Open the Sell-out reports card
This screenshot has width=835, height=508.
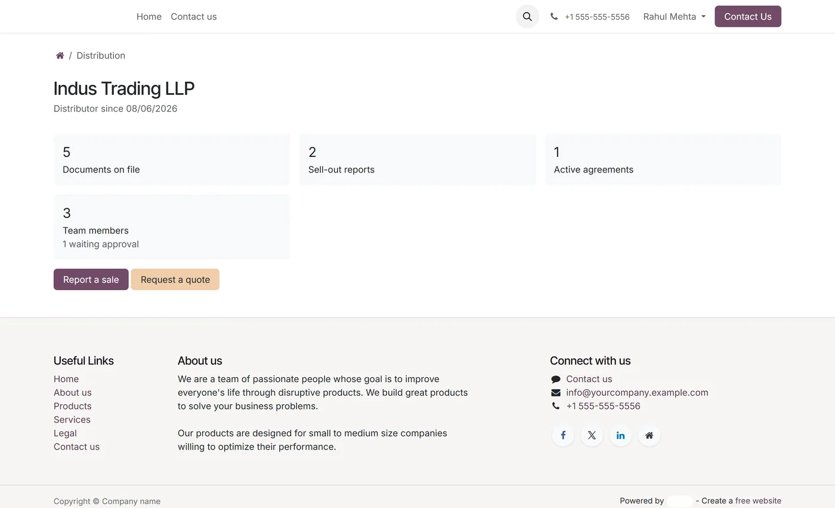click(x=417, y=159)
